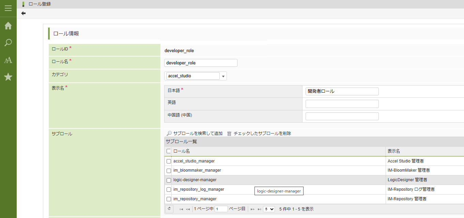Click the ロール名 column header
The image size is (464, 218).
click(x=182, y=151)
